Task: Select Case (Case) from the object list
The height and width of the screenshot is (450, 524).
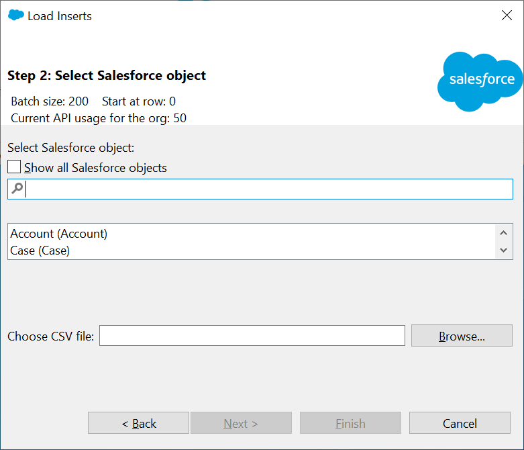Action: coord(40,251)
